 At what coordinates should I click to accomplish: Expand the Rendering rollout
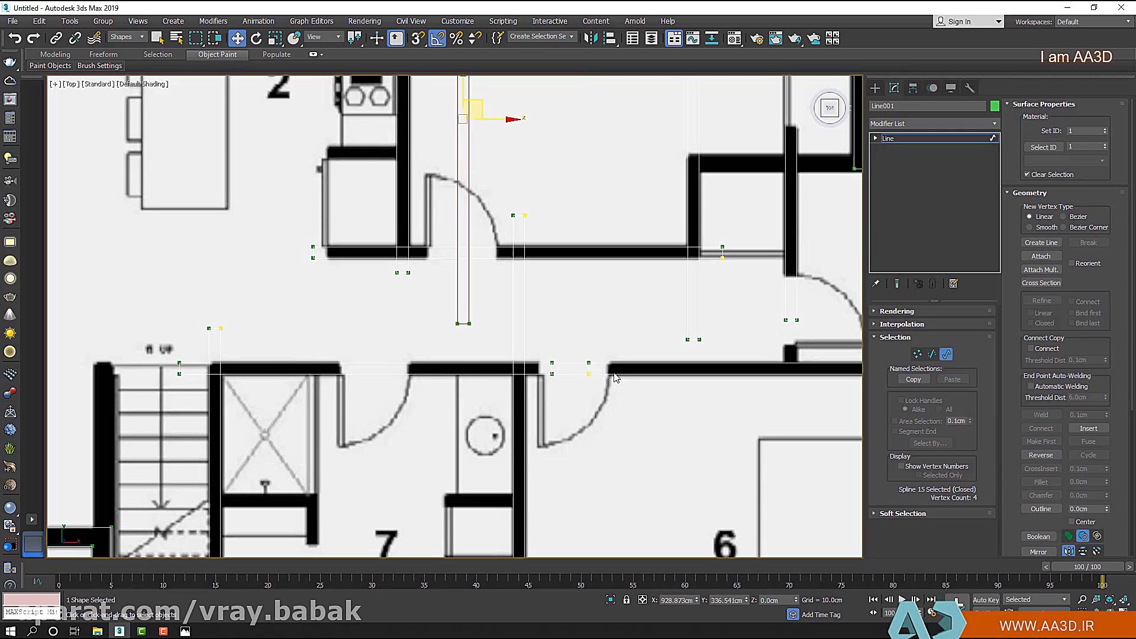point(896,311)
